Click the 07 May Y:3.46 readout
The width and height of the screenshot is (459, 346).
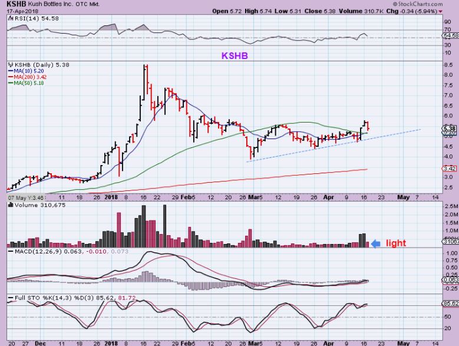pyautogui.click(x=26, y=197)
